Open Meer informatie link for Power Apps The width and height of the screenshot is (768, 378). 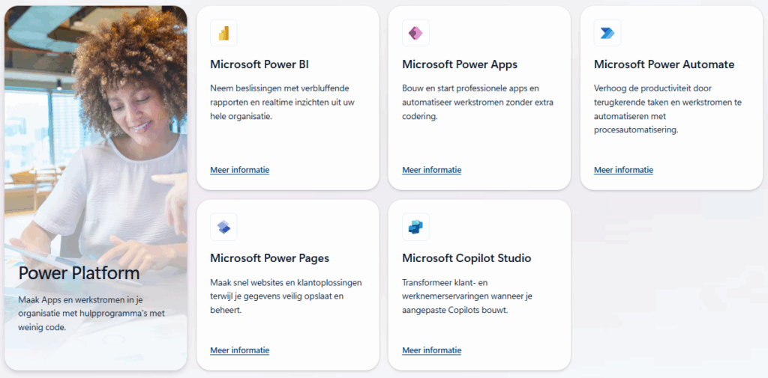click(x=431, y=170)
